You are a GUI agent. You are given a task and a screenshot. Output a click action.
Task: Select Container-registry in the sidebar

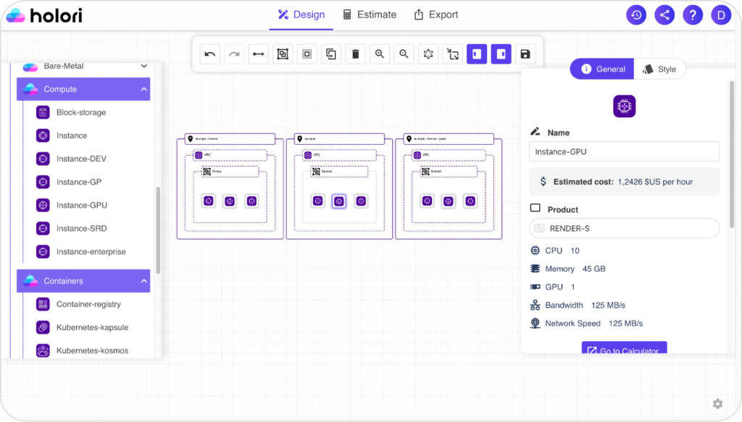click(88, 304)
